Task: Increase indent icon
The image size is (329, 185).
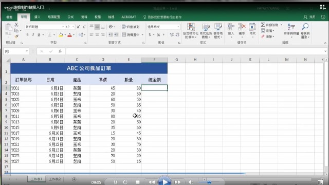Action: coord(117,34)
